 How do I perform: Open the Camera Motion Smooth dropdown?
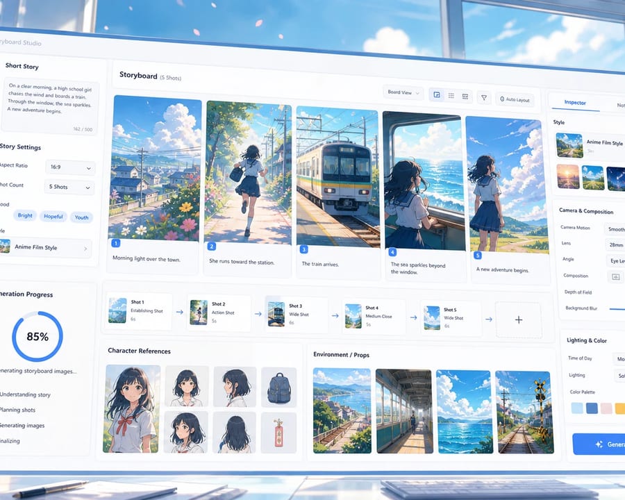coord(615,229)
